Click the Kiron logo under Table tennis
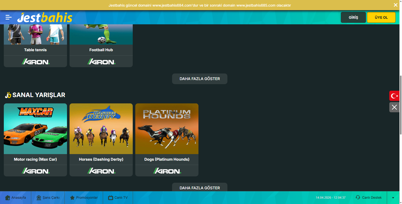 pyautogui.click(x=36, y=62)
